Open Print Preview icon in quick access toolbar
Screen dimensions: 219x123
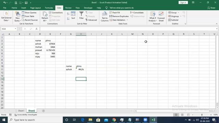click(x=16, y=3)
